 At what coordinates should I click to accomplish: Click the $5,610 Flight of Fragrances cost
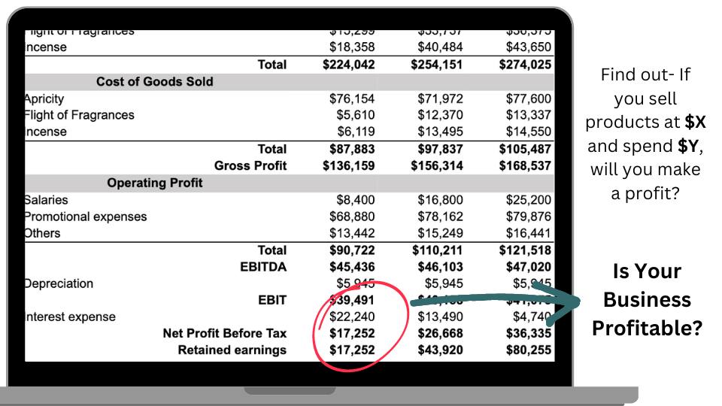(356, 115)
